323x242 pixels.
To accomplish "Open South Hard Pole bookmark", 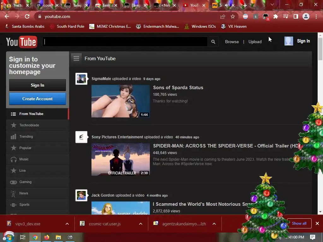I will pyautogui.click(x=67, y=26).
